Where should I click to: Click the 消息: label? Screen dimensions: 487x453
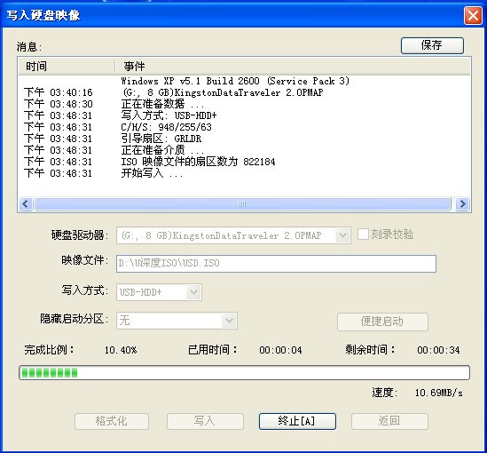29,47
